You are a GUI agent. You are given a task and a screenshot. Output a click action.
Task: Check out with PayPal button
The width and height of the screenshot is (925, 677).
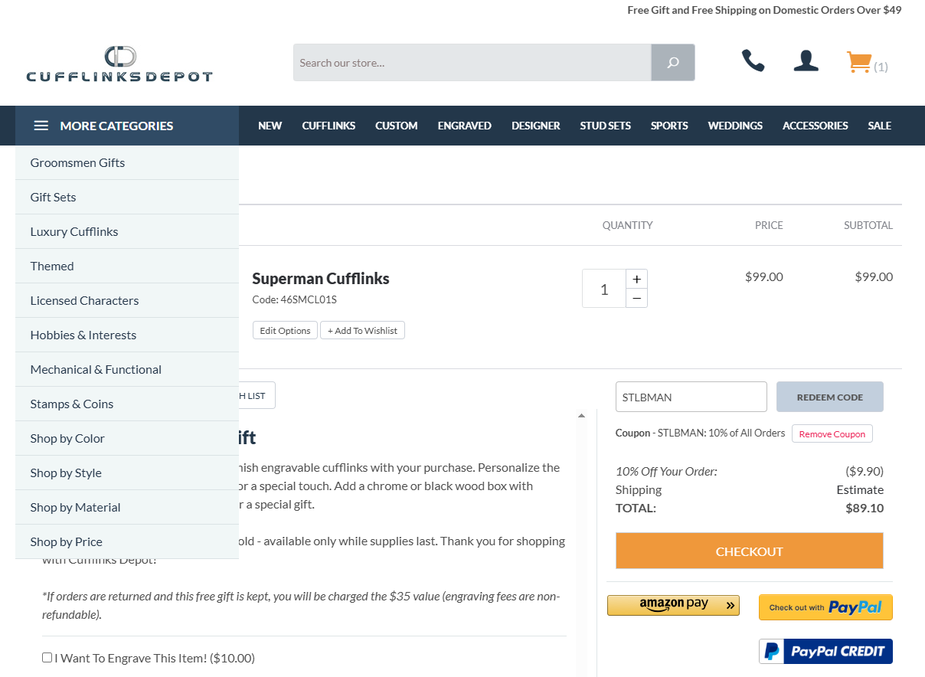(825, 607)
